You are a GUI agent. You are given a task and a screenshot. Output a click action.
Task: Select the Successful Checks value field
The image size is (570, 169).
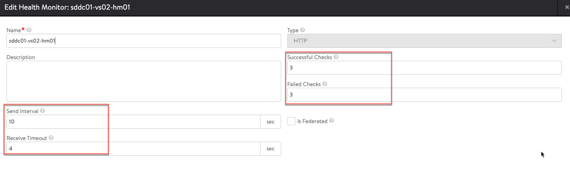[x=424, y=68]
